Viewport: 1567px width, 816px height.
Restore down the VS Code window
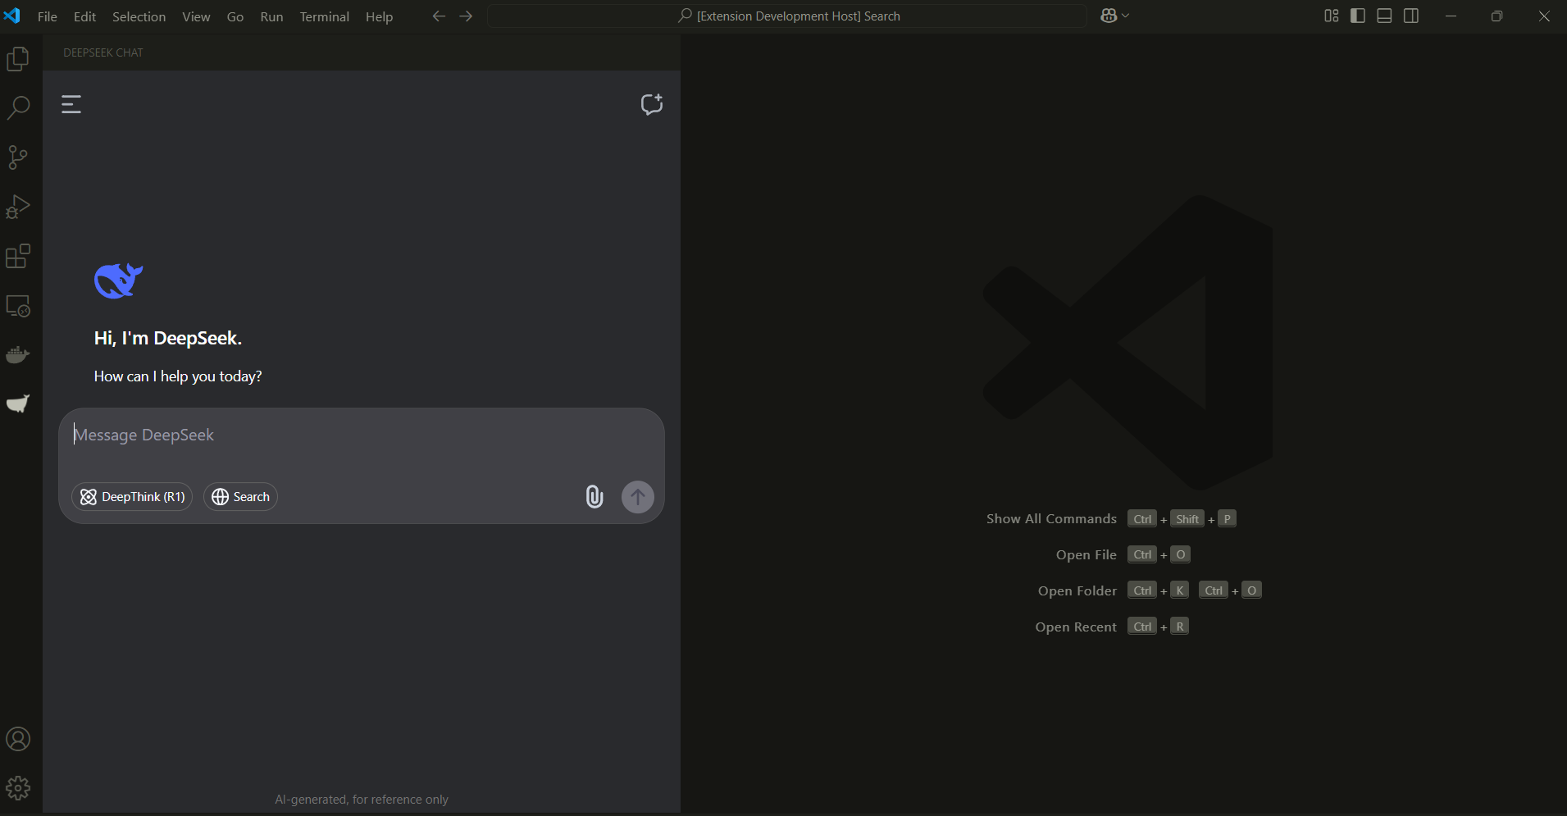[1496, 16]
